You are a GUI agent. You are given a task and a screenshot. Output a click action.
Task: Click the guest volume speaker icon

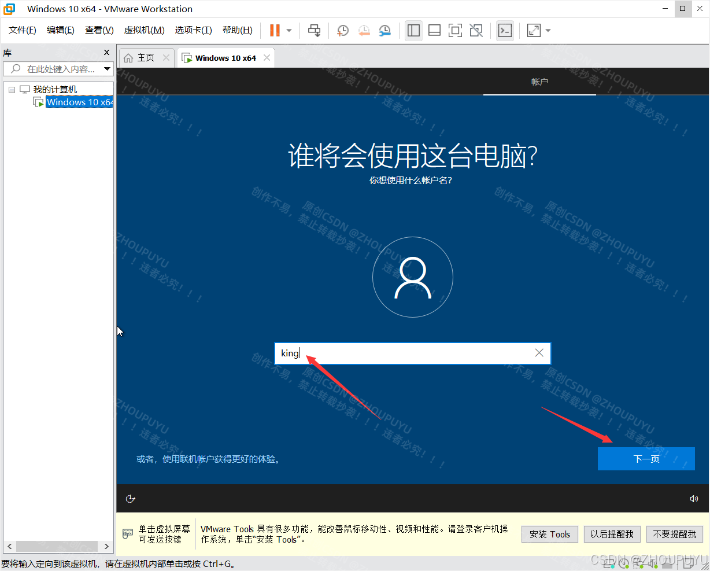click(x=694, y=499)
